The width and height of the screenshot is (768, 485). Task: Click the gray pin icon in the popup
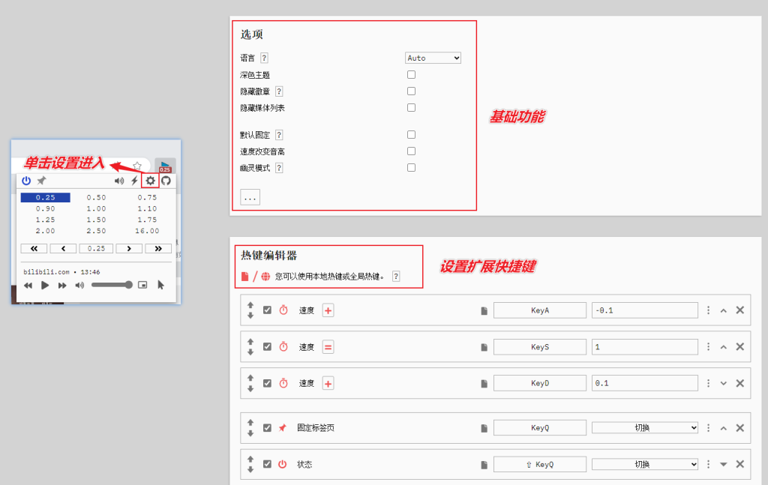pos(42,181)
